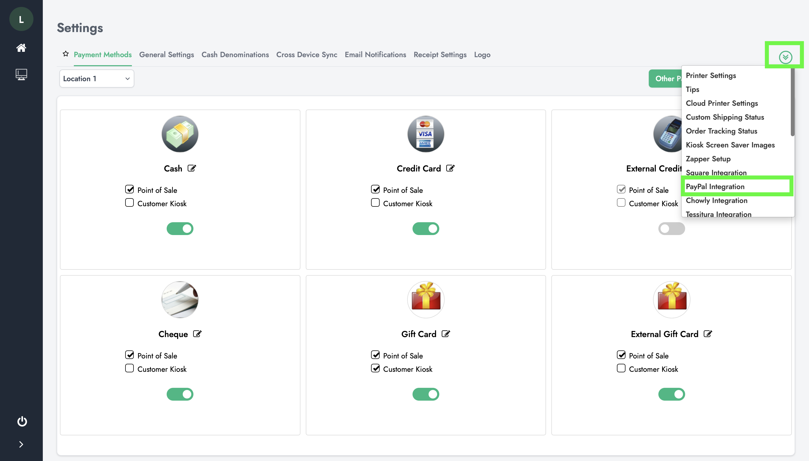Uncheck Point of Sale for Credit Card
809x461 pixels.
[x=375, y=189]
